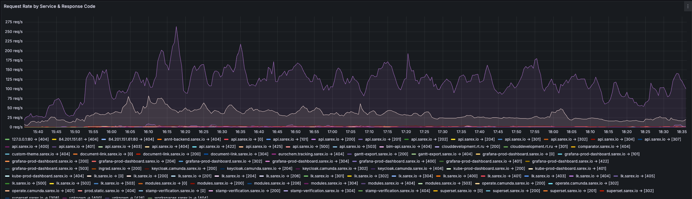
Task: Select legend entry 'keycloak.camunda.sarex.io → [200]'
Action: coord(184,169)
